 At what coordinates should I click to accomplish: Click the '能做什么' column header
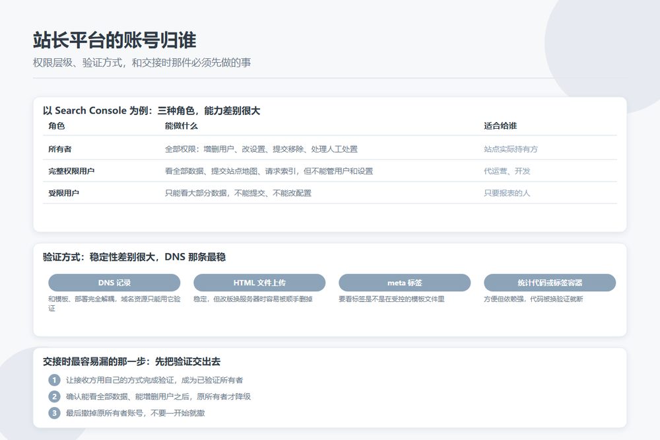[x=181, y=126]
